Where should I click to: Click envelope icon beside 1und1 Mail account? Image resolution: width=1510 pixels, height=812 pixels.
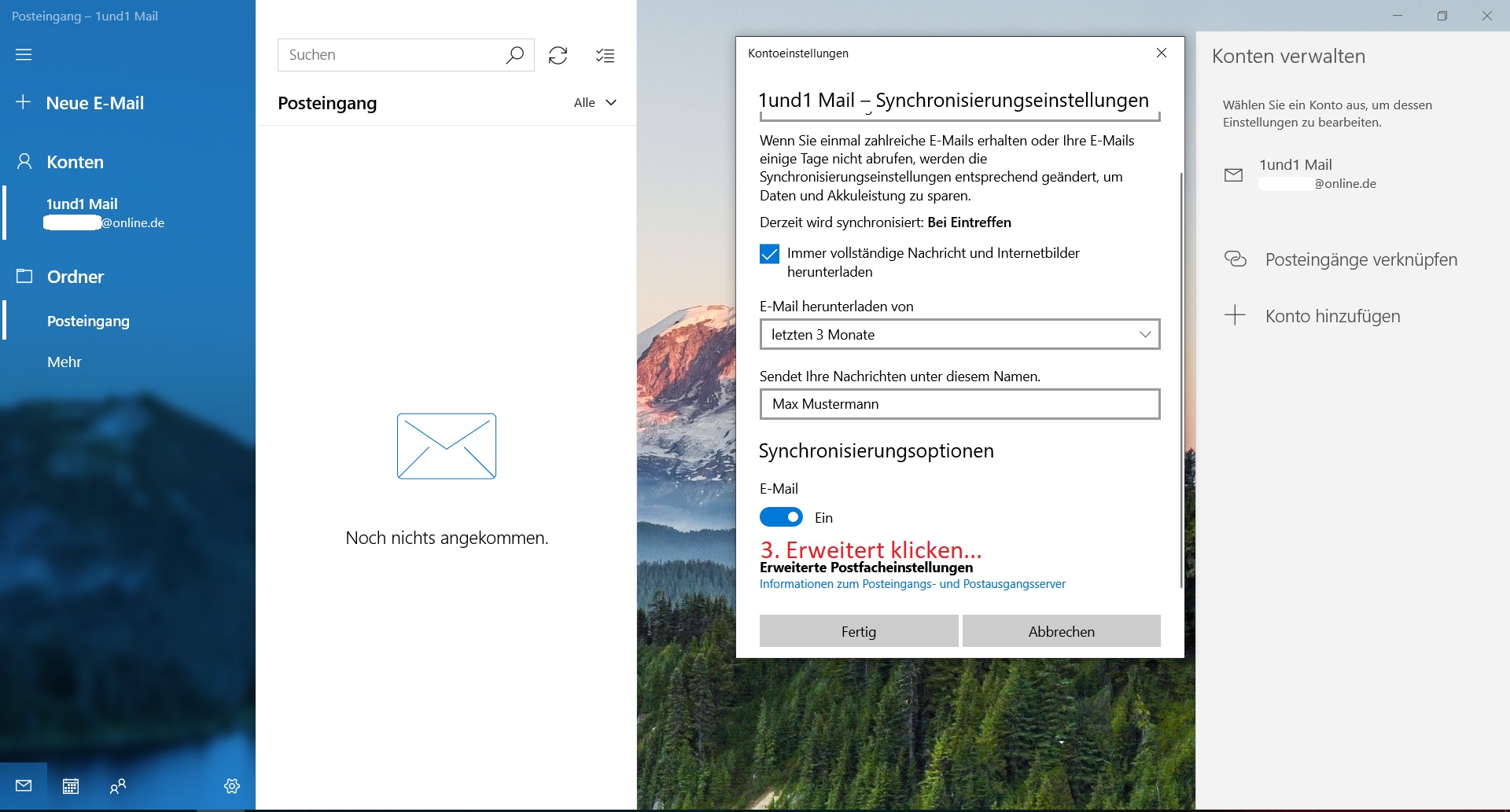coord(1233,175)
